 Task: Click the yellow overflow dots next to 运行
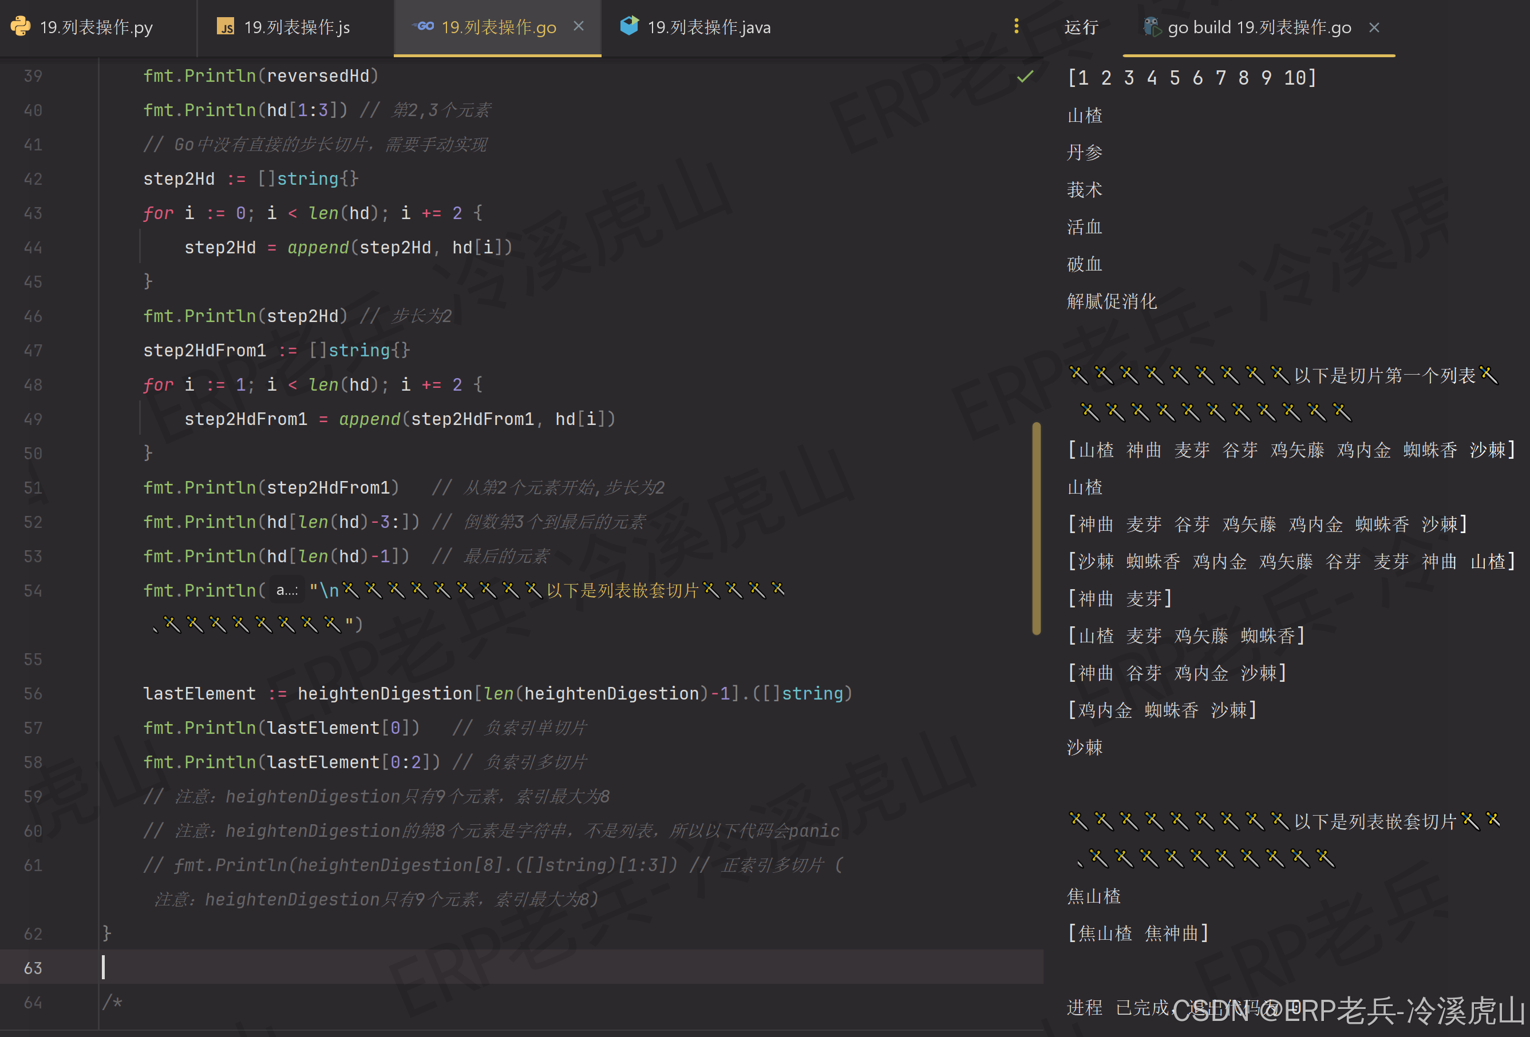(1017, 27)
